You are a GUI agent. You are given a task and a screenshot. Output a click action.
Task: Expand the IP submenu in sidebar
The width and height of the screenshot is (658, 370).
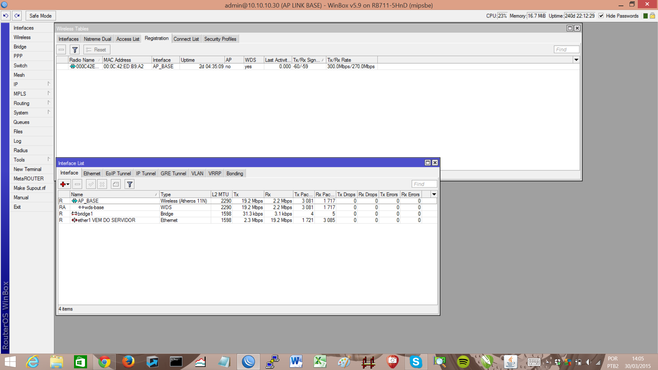coord(31,84)
